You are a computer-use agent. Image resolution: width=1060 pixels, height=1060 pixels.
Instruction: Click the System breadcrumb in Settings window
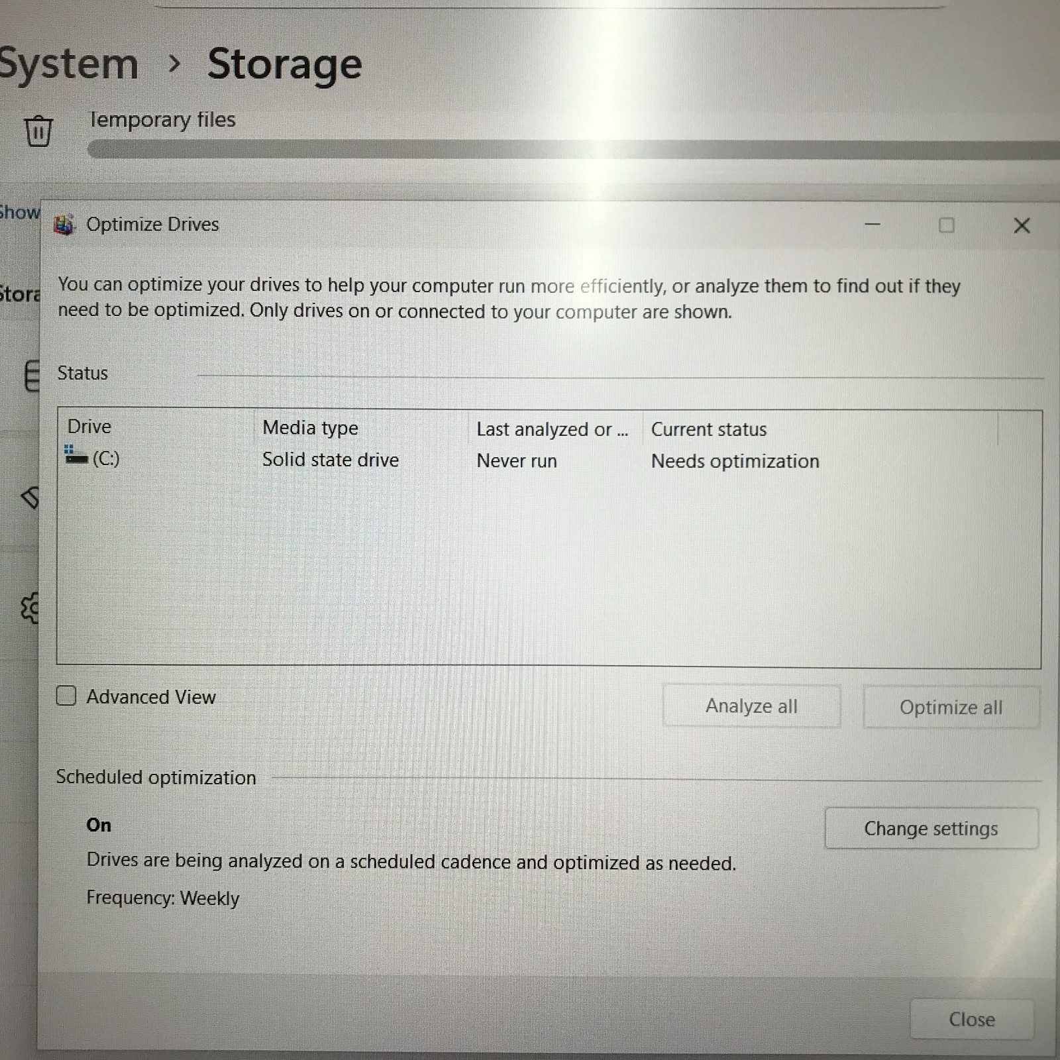(68, 64)
